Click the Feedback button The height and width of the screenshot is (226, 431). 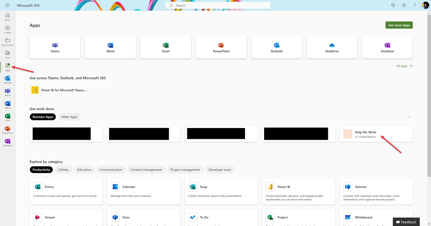[x=406, y=222]
